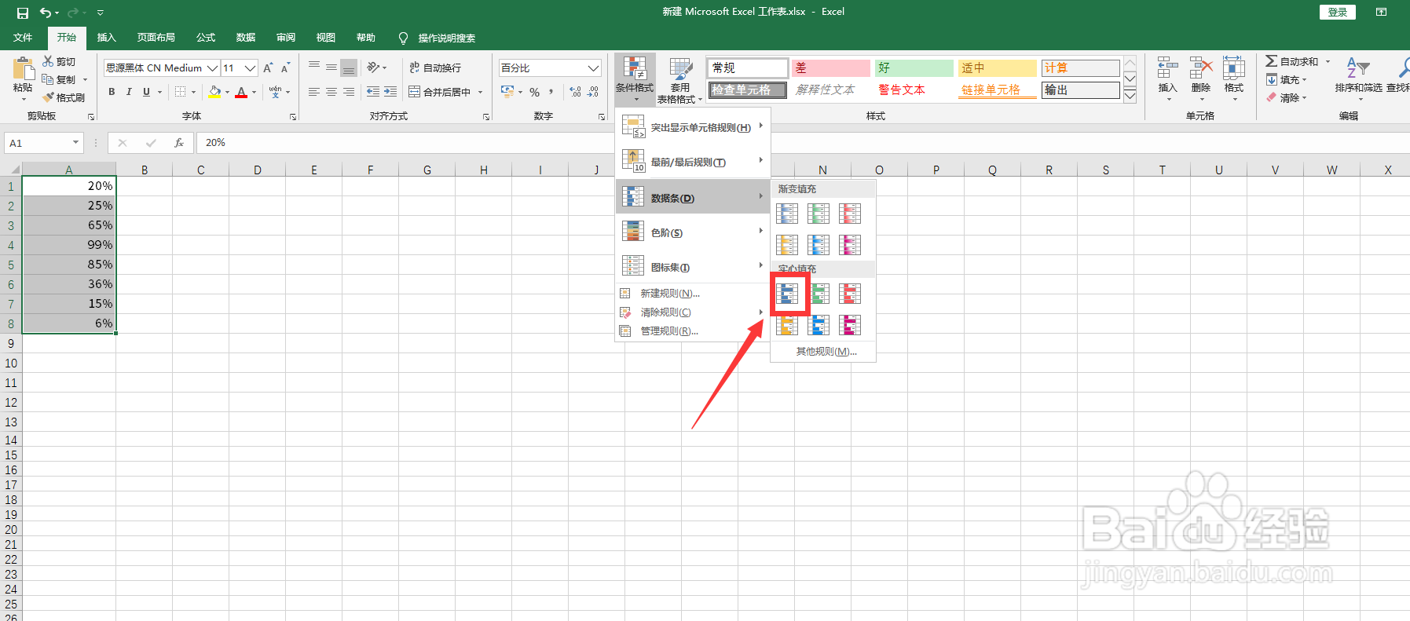Open the font name dropdown
Screen dimensions: 1410x621
click(x=212, y=68)
